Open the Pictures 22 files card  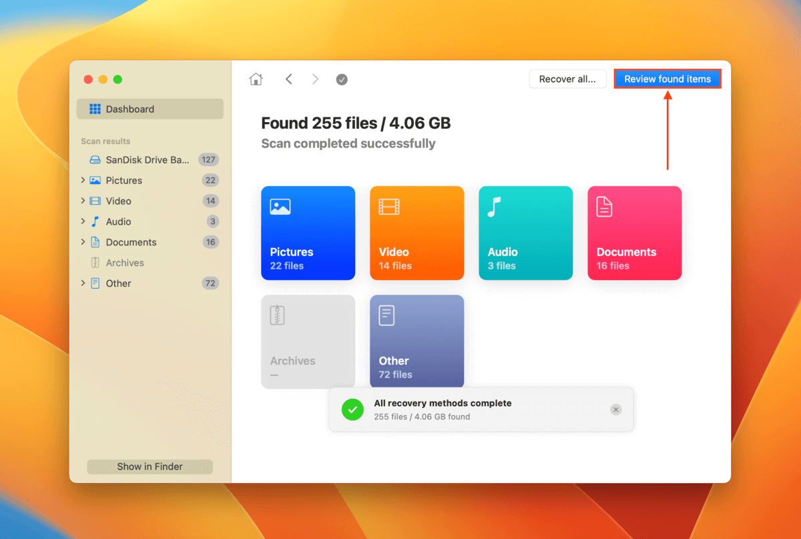(x=308, y=233)
